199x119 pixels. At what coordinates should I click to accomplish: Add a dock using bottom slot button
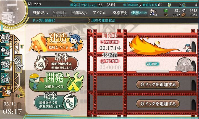[158, 104]
